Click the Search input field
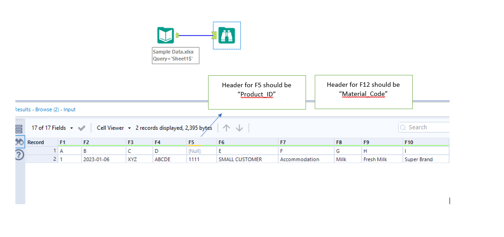Viewport: 504px width, 237px height. 424,127
